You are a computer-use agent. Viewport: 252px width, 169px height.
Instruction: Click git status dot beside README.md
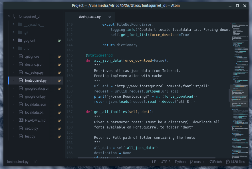click(59, 120)
